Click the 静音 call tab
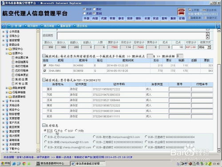The width and height of the screenshot is (222, 167). point(121,18)
